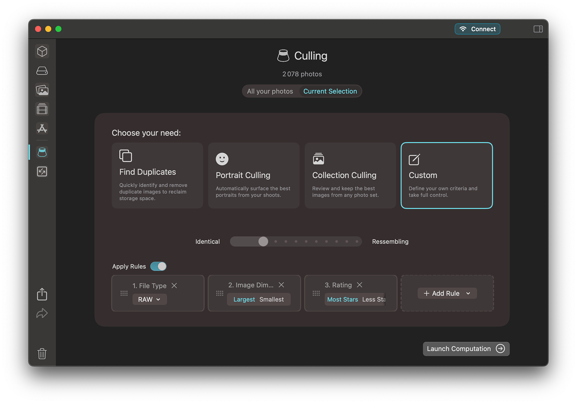577x404 pixels.
Task: Toggle the right sidebar panel icon
Action: coord(538,29)
